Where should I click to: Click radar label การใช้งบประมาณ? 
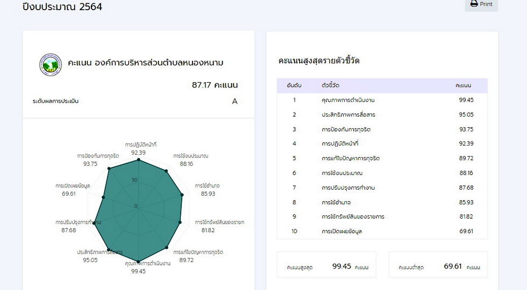(190, 156)
